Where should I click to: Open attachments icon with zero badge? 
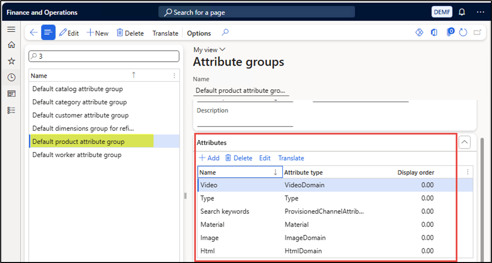(x=450, y=32)
